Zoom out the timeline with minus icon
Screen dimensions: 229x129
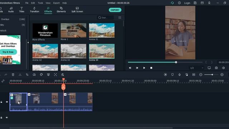(x=201, y=75)
